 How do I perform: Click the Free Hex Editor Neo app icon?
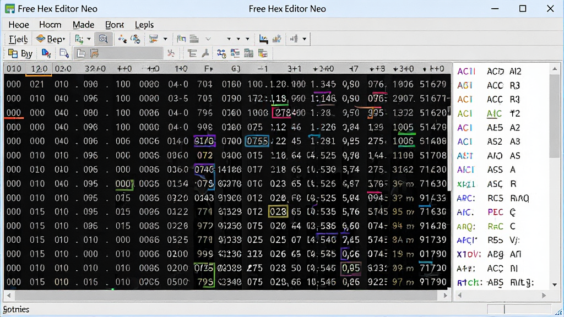10,9
